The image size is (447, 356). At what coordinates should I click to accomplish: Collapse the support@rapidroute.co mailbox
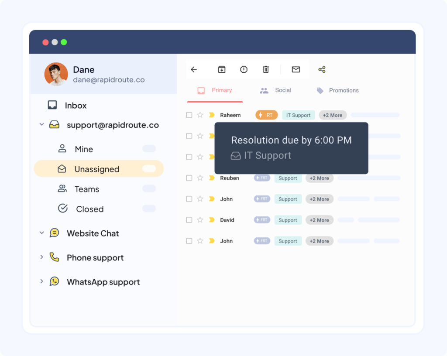(x=42, y=124)
